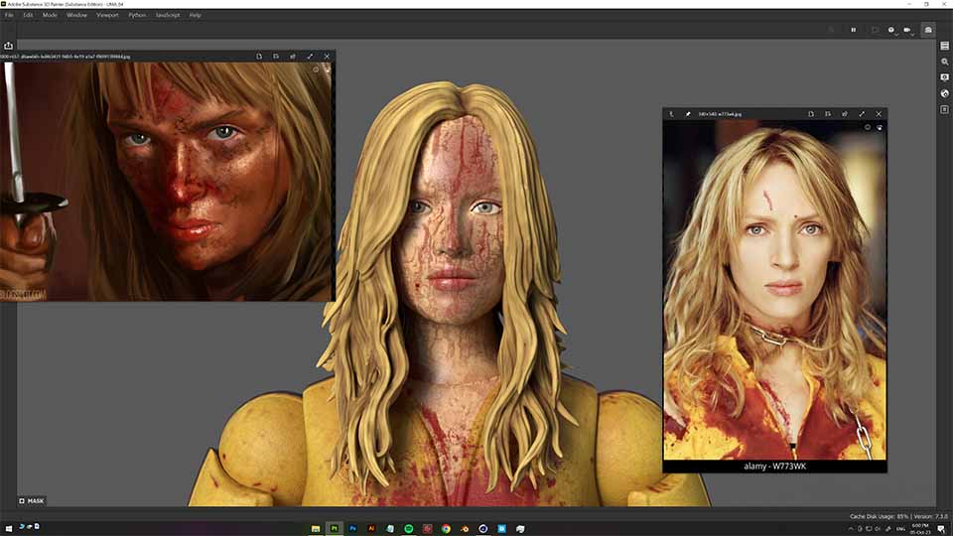Screen dimensions: 953x536
Task: Close the left reference image window
Action: (x=327, y=57)
